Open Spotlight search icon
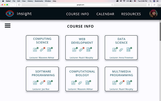 [x=151, y=1]
